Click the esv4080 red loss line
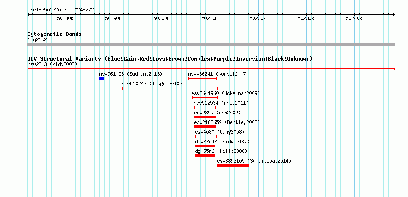This screenshot has height=197, width=408. pyautogui.click(x=206, y=136)
